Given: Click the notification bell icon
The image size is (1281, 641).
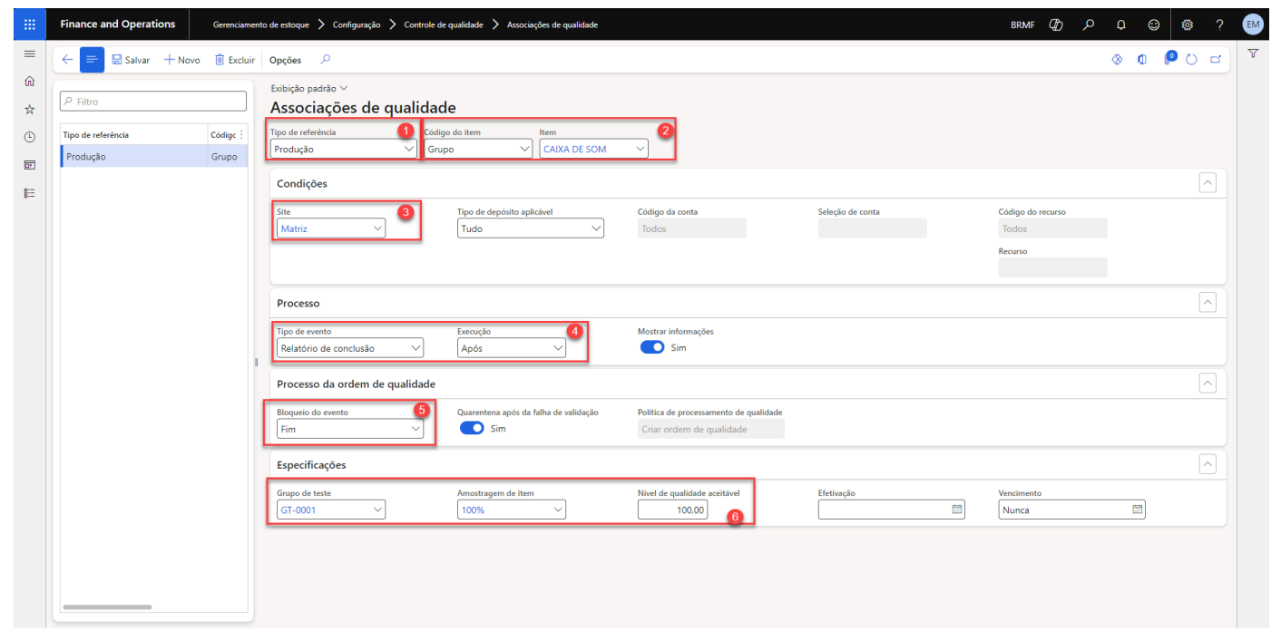Looking at the screenshot, I should coord(1120,24).
